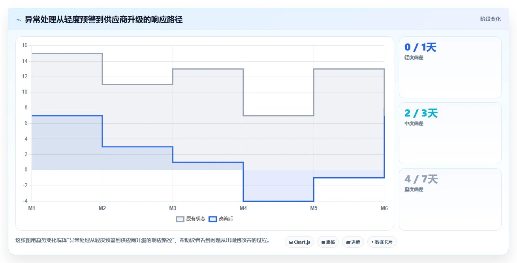
Task: Click the icon in the 表格 chip
Action: [x=323, y=242]
